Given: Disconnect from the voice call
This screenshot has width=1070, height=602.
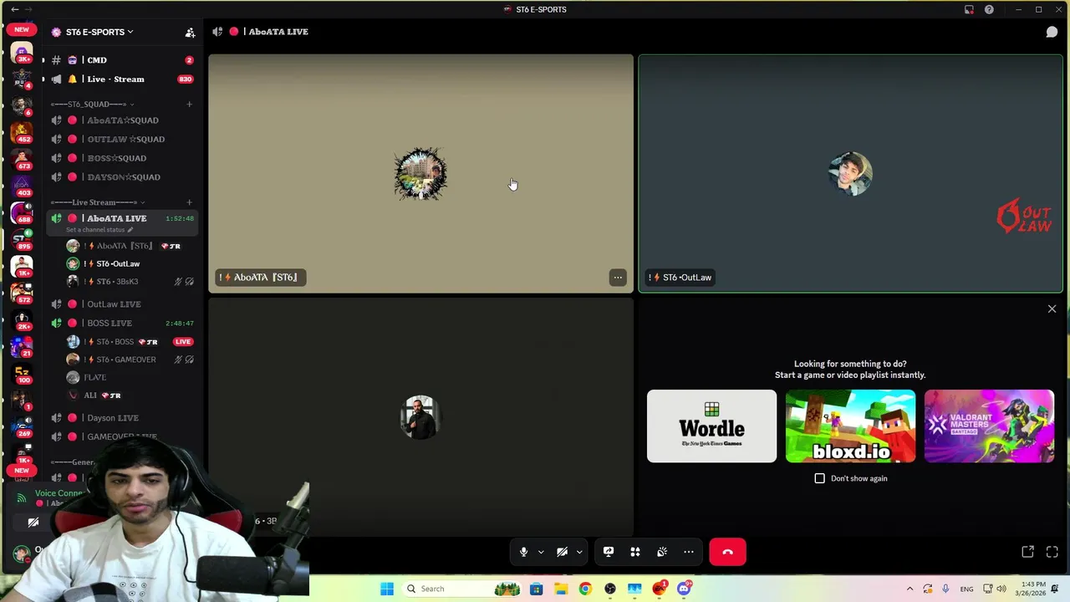Looking at the screenshot, I should [727, 552].
